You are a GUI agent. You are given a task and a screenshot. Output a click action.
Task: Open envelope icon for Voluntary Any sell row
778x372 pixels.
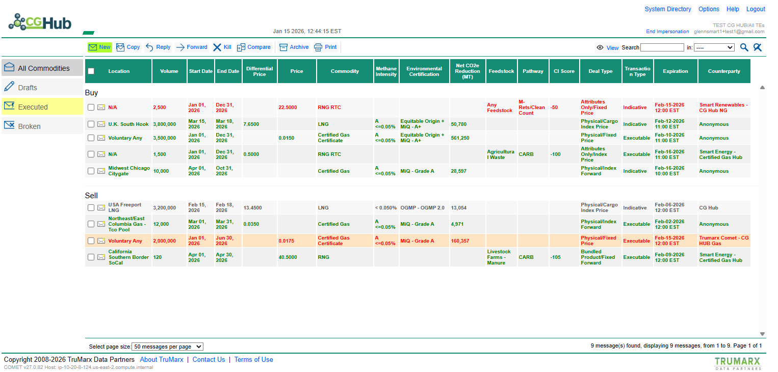(101, 241)
